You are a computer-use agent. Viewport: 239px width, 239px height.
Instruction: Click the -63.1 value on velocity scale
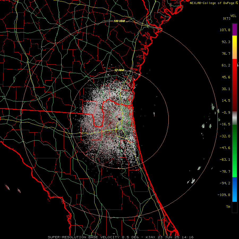coord(225,160)
